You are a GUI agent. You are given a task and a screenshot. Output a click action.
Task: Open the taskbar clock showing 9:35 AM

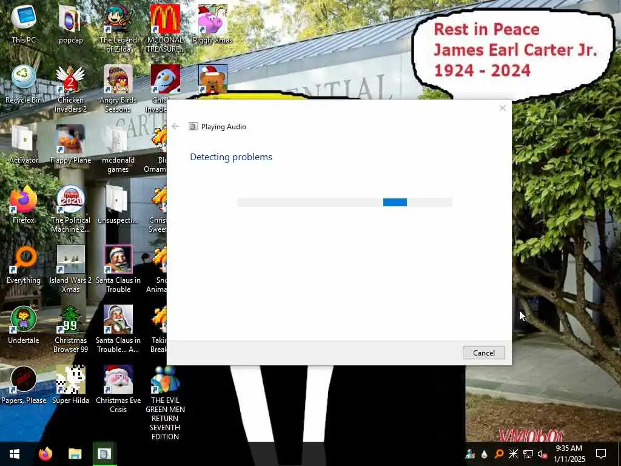569,454
